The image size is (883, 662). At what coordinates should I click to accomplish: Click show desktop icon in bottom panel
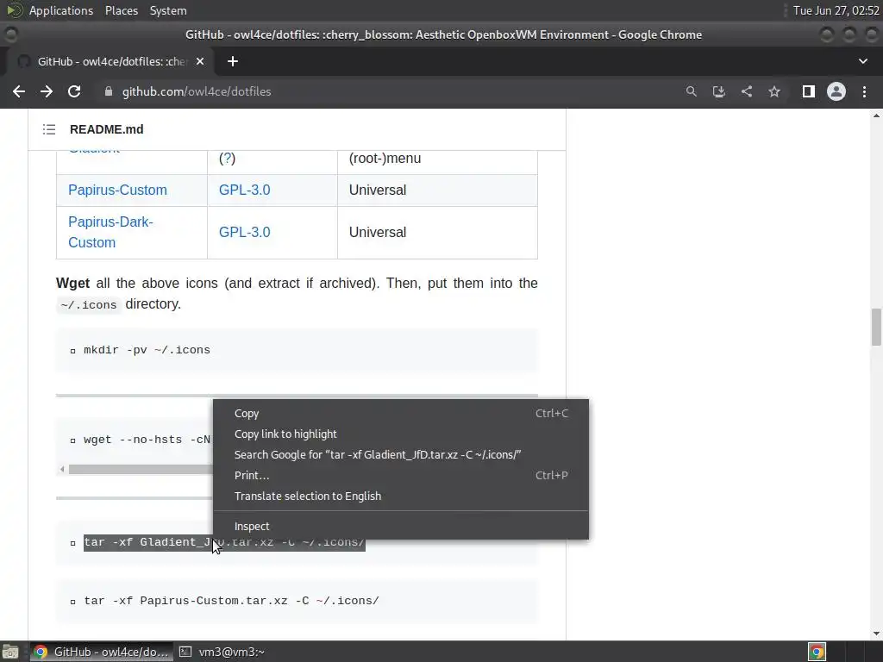pos(9,652)
